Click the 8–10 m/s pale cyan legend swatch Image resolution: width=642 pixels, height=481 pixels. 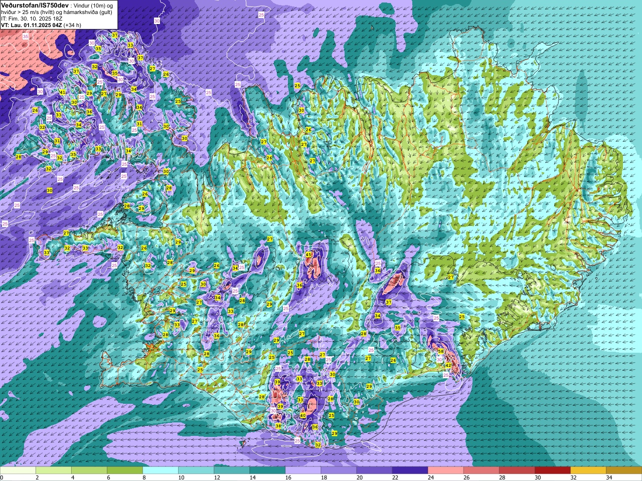coord(160,470)
